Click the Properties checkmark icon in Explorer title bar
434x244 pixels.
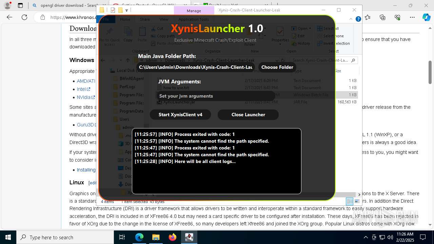coord(113,10)
